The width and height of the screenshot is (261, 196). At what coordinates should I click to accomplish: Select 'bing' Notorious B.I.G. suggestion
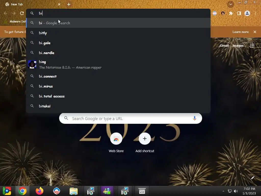[x=118, y=65]
